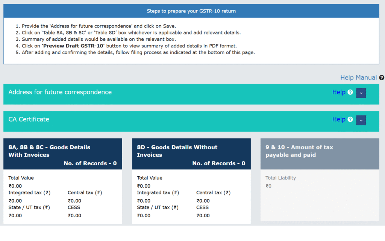Click Total Value in 8D Without Invoices tile

pos(150,178)
